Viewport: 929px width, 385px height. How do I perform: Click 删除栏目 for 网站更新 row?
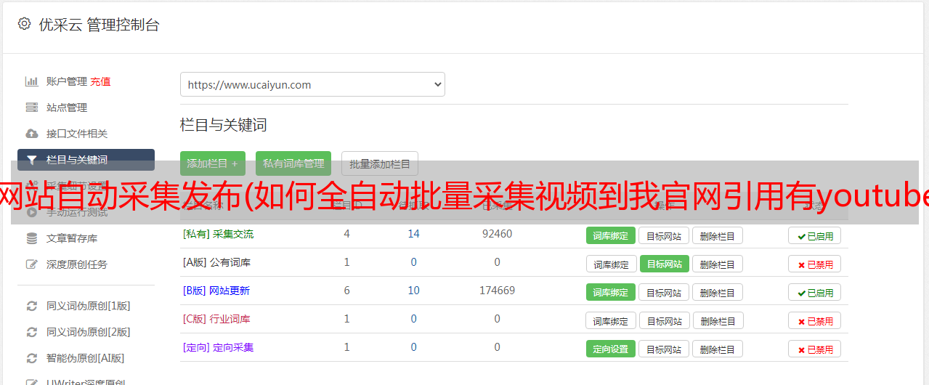click(718, 292)
